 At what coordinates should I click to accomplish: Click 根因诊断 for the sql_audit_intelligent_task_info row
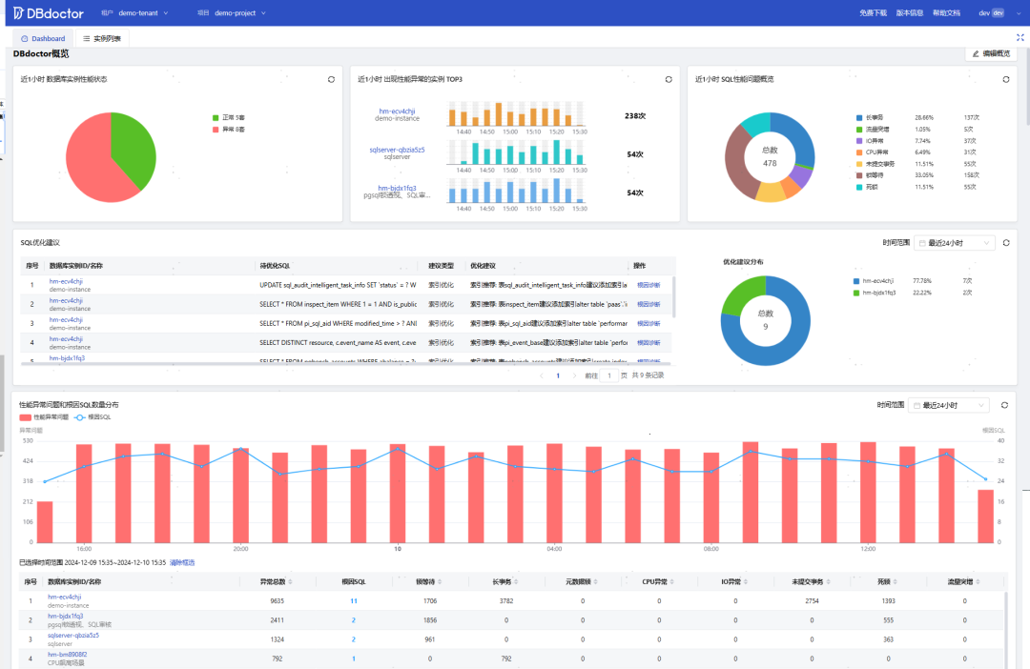(649, 285)
